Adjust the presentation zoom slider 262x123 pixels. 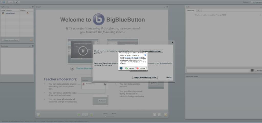109,116
